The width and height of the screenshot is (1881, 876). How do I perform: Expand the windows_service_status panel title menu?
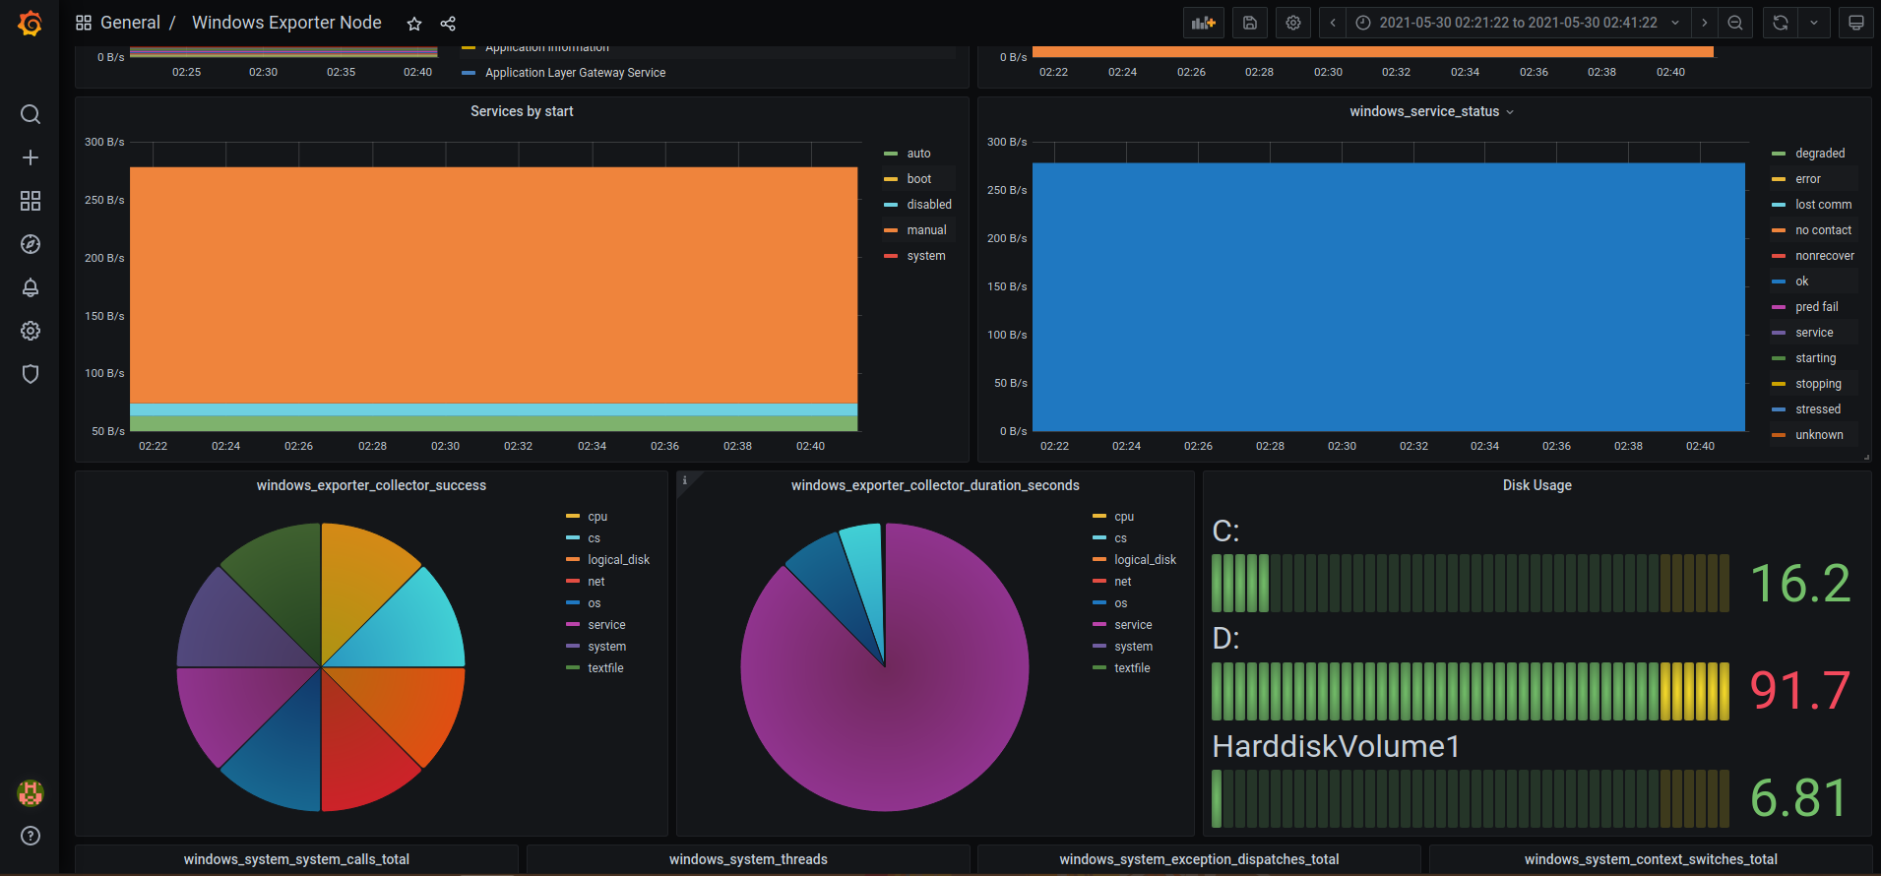pyautogui.click(x=1431, y=111)
